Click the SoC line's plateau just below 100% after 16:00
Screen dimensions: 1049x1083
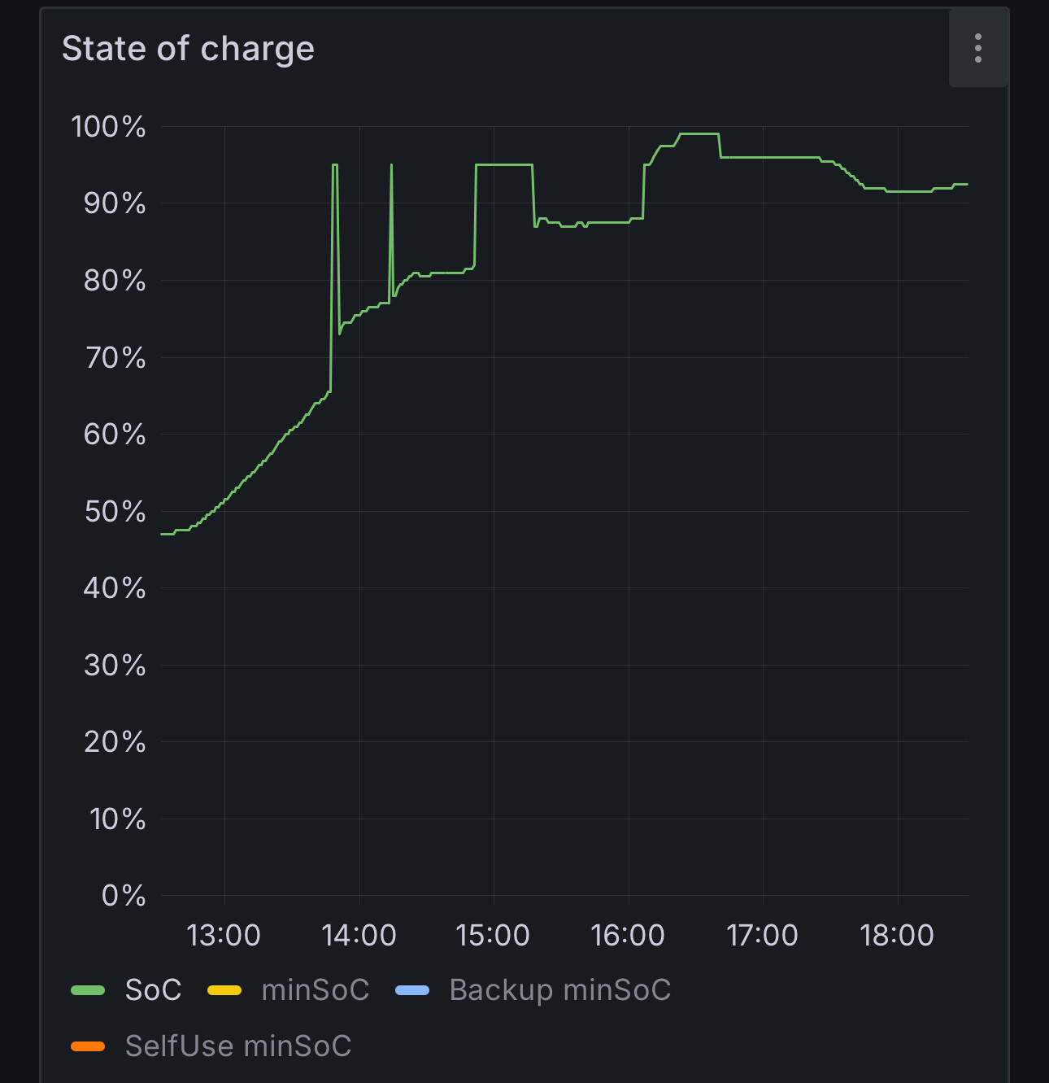(x=699, y=133)
